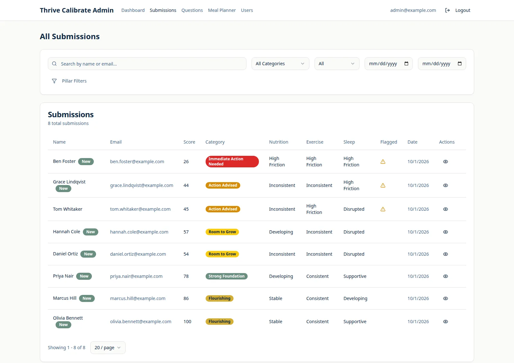Click into the name or email search field

tap(147, 64)
